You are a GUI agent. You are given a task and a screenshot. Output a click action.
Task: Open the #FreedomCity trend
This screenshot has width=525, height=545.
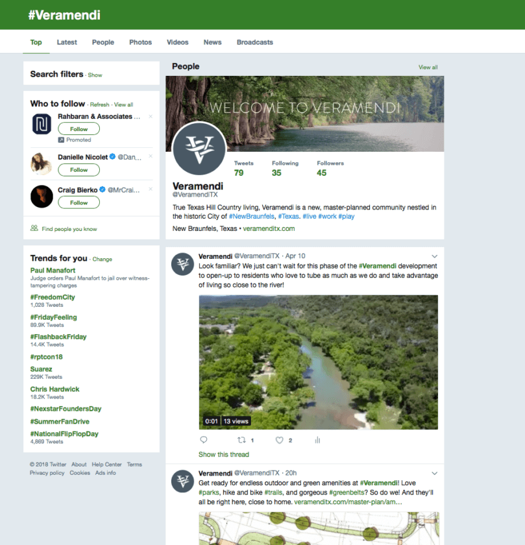(x=53, y=297)
